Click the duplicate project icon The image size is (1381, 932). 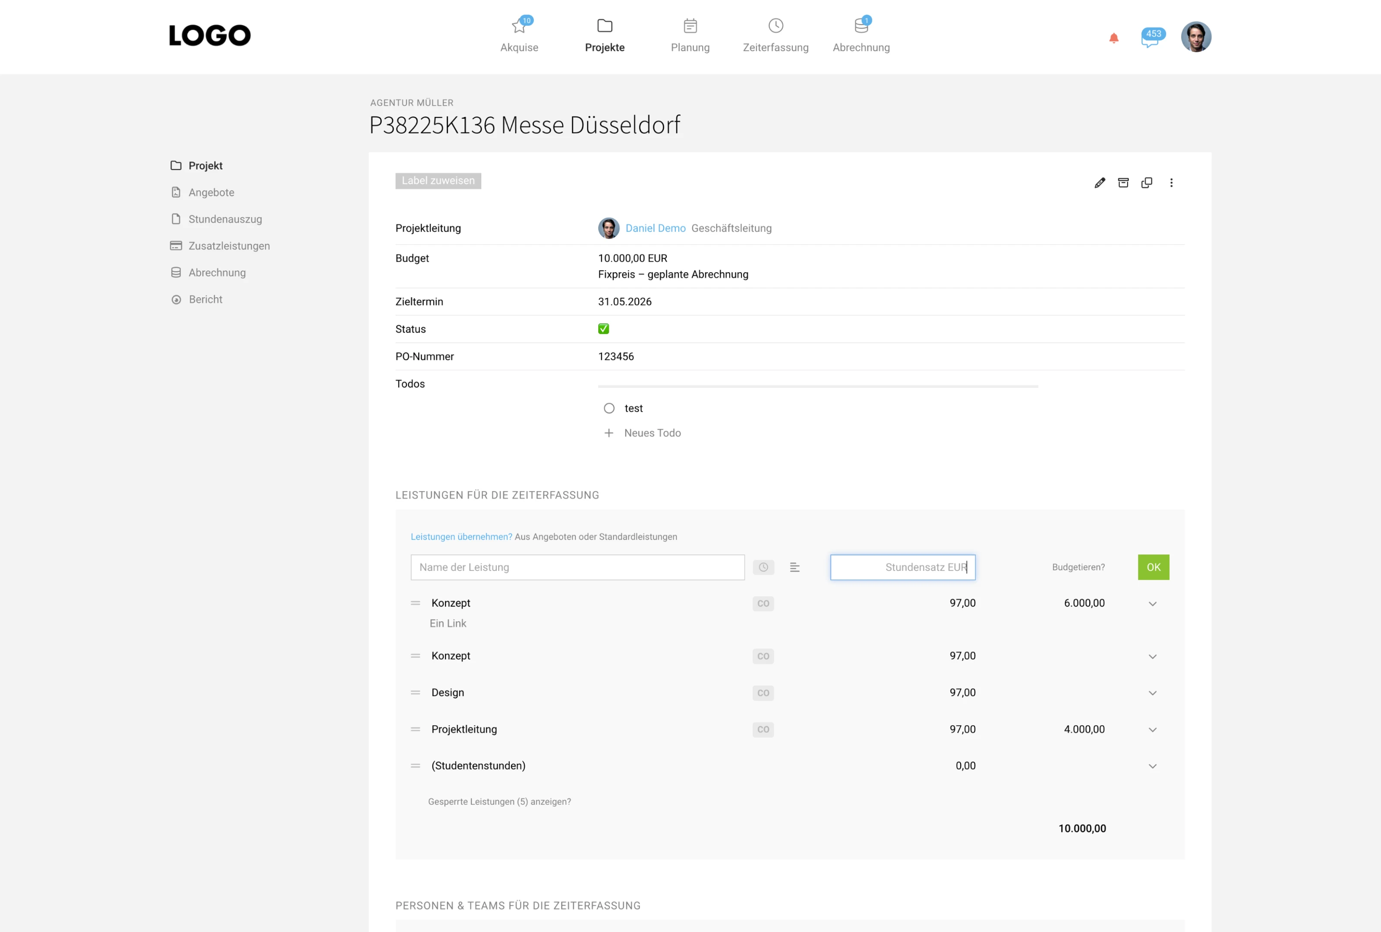(x=1147, y=183)
